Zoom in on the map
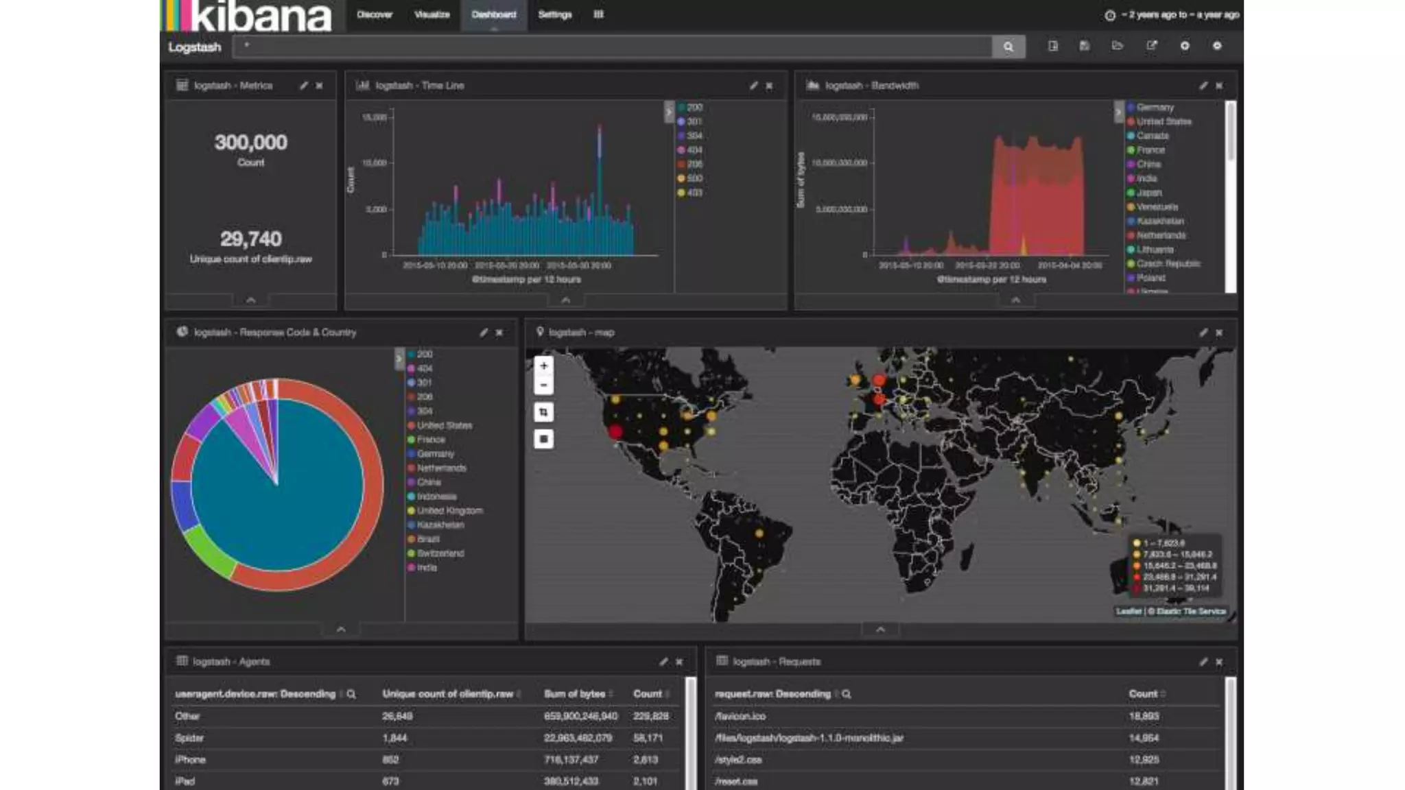Viewport: 1405px width, 790px height. coord(543,366)
